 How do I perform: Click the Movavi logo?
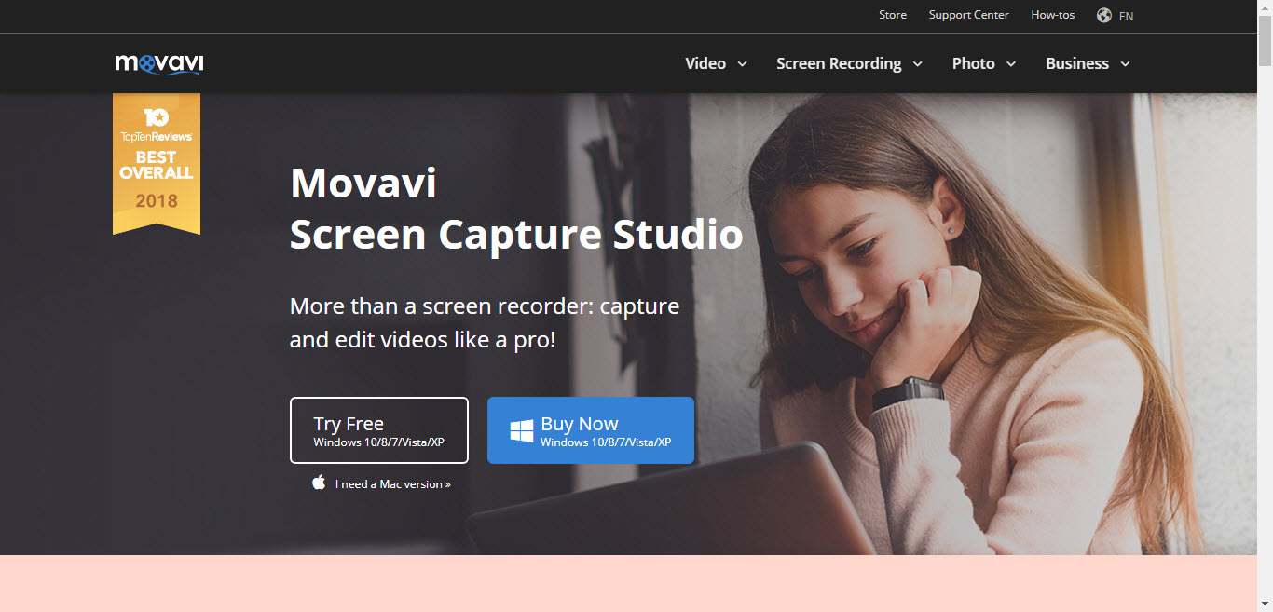click(x=157, y=62)
